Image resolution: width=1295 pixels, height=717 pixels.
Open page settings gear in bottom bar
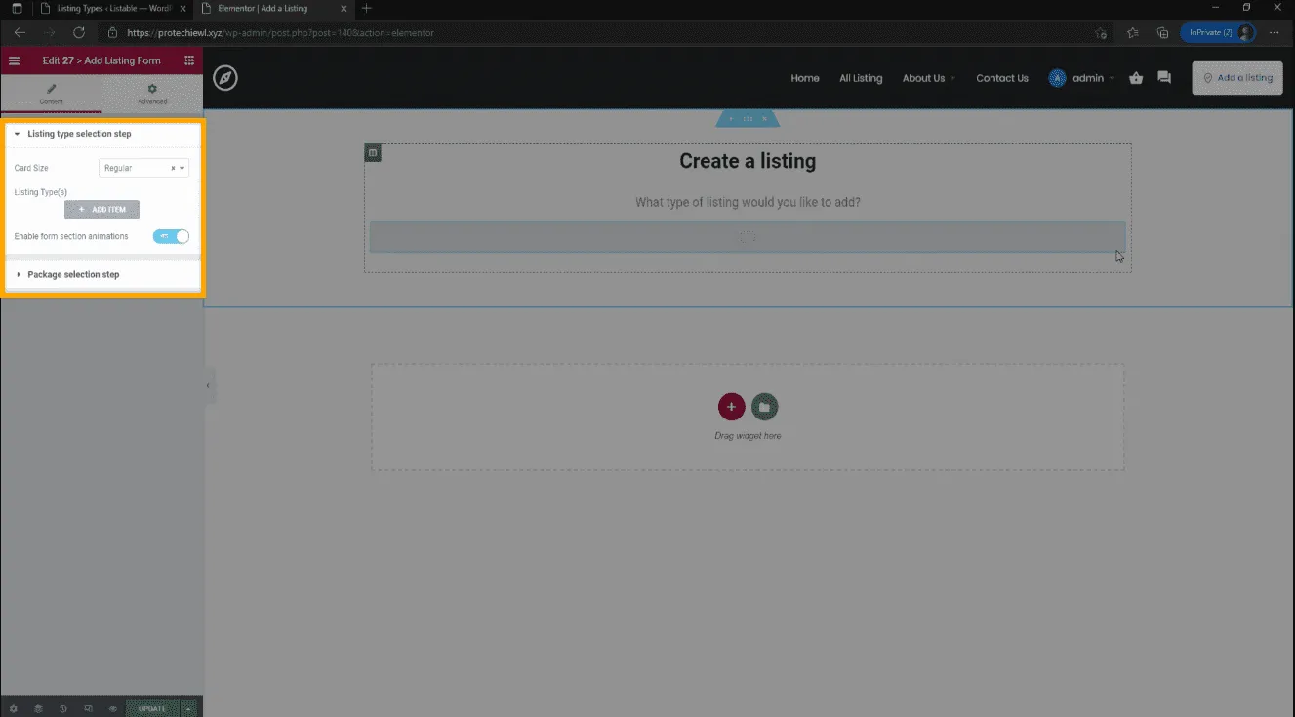coord(14,708)
